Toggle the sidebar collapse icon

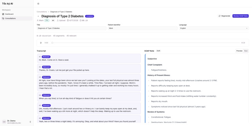point(38,4)
